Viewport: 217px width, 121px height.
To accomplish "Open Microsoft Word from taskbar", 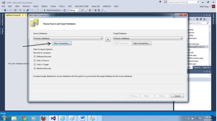I will click(x=82, y=118).
